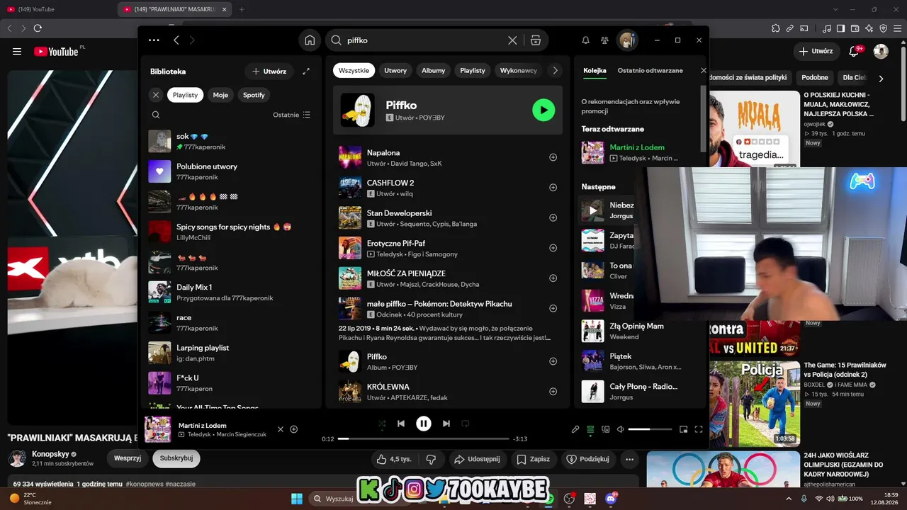The image size is (907, 510).
Task: Open the Ostatnie sort order dropdown
Action: 292,115
